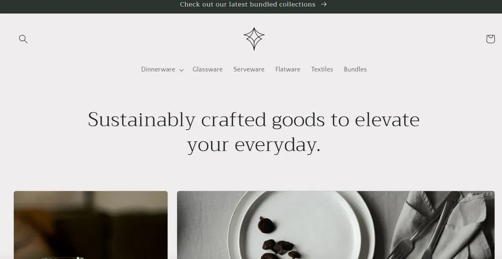Screen dimensions: 502x259
Task: Click the plate with dried figs image
Action: 336,225
